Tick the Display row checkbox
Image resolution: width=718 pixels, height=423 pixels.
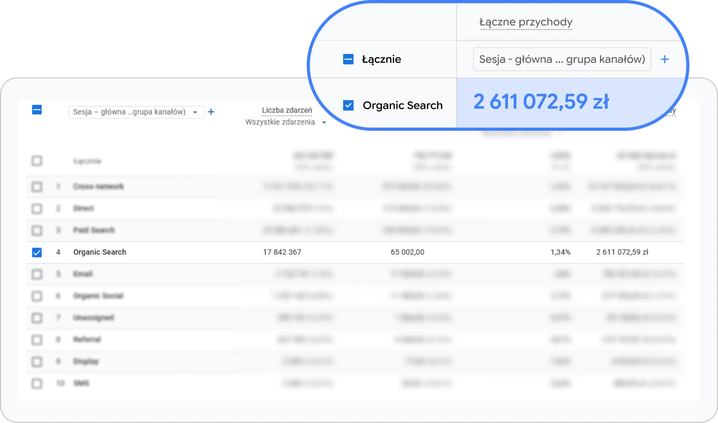[x=37, y=361]
